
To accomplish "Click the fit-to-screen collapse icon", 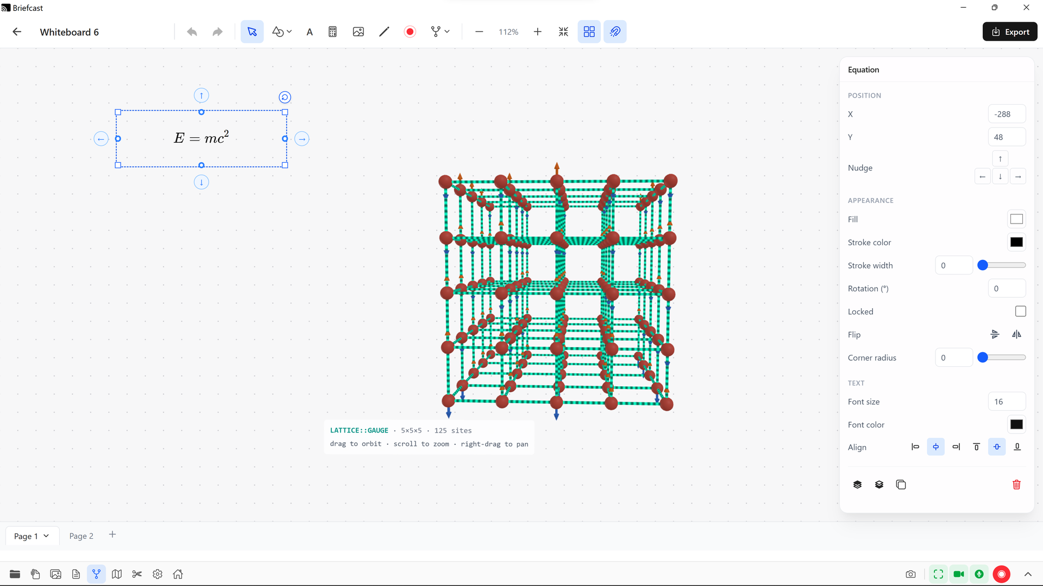I will (x=563, y=32).
